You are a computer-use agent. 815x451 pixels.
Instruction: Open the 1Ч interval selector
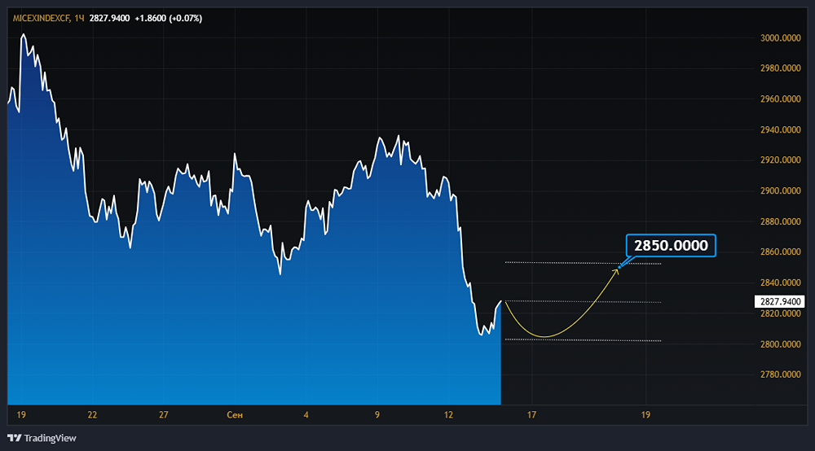pyautogui.click(x=80, y=18)
